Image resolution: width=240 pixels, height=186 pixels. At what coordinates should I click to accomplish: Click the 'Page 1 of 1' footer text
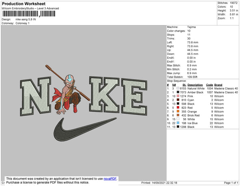pos(231,183)
